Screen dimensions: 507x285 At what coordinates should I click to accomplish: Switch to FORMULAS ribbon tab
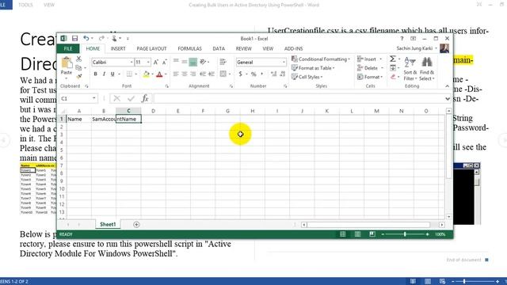[190, 48]
